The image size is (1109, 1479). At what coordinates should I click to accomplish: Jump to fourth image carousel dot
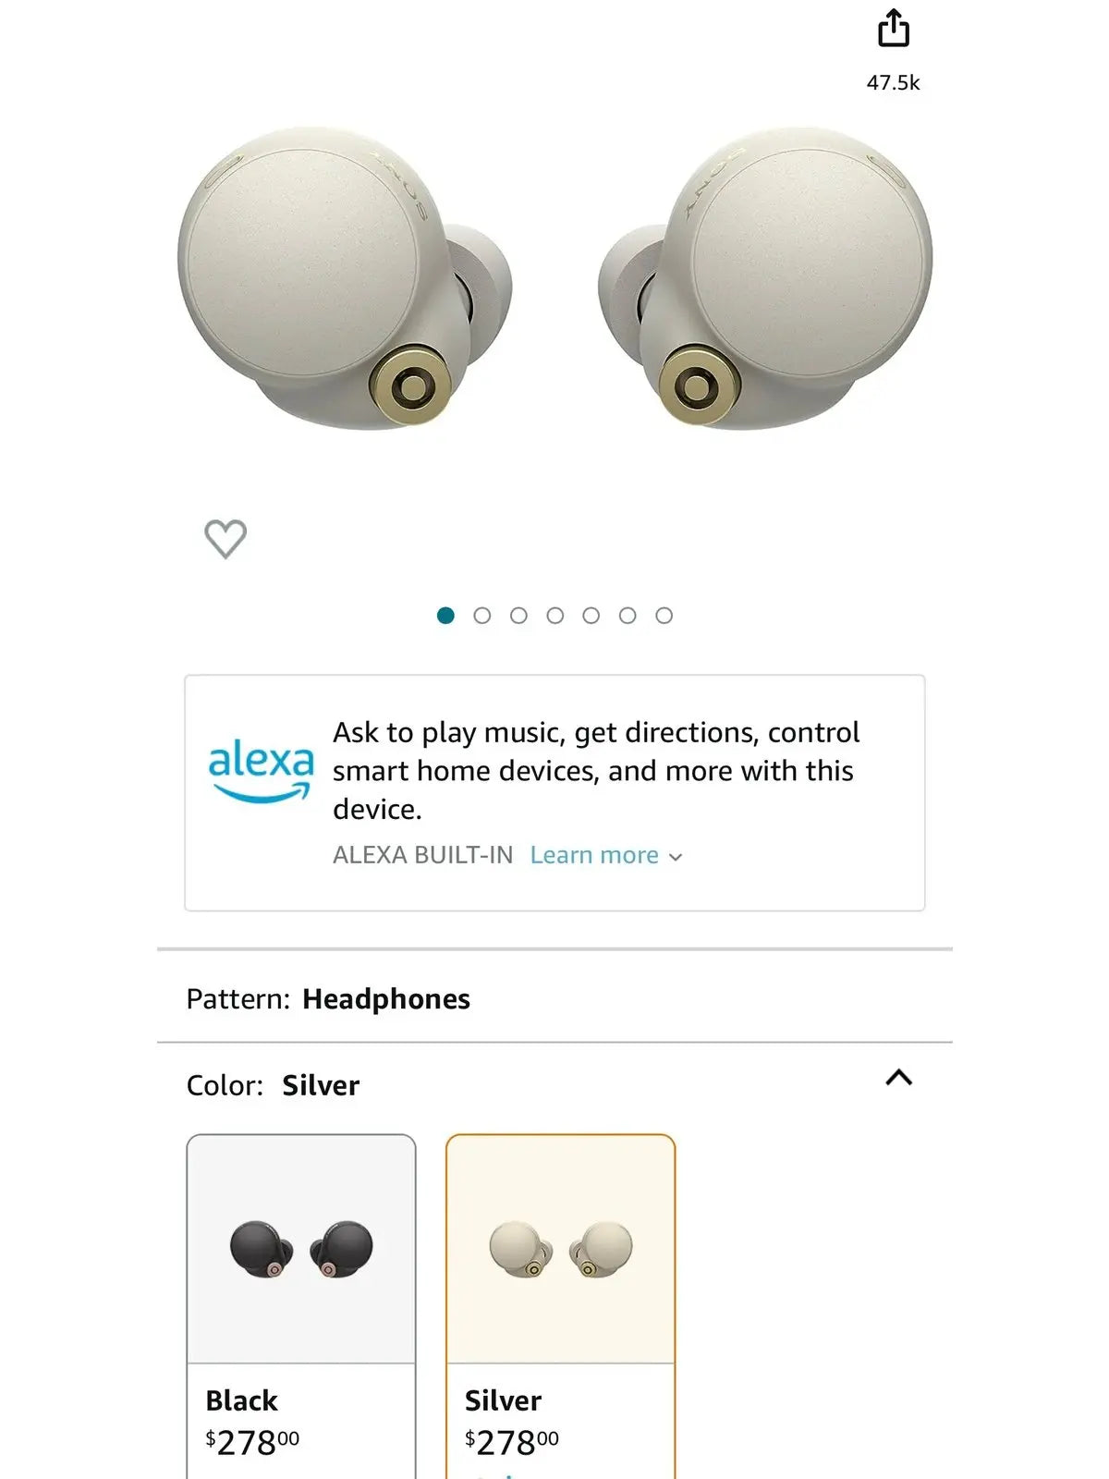click(x=554, y=616)
